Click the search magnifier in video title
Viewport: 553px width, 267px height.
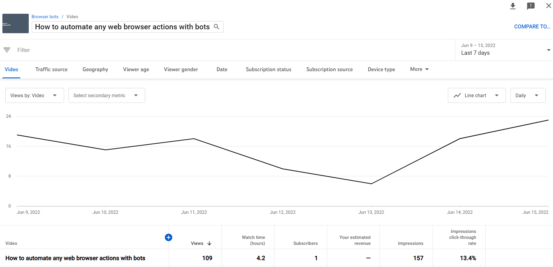tap(216, 27)
